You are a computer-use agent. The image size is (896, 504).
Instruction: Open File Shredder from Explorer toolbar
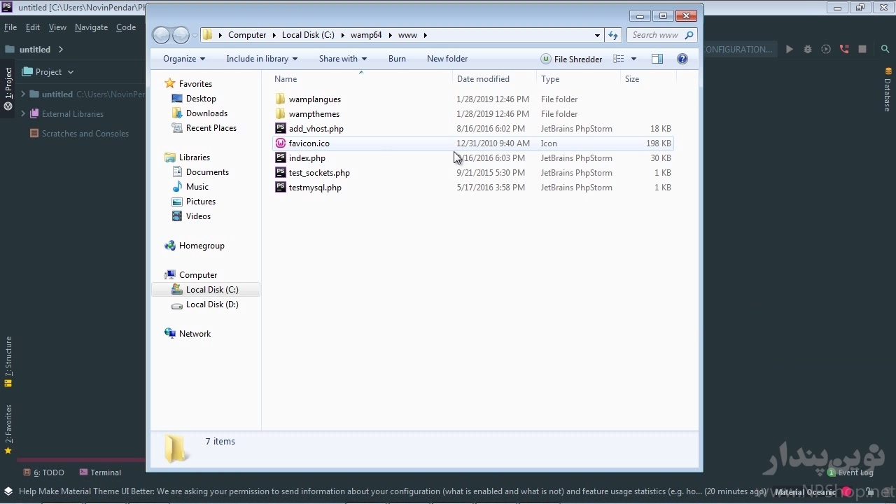571,59
